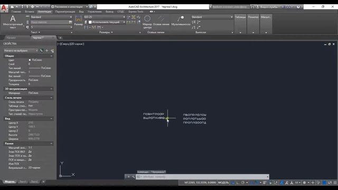338x190 pixels.
Task: Select the Multiline text tool
Action: point(13,22)
